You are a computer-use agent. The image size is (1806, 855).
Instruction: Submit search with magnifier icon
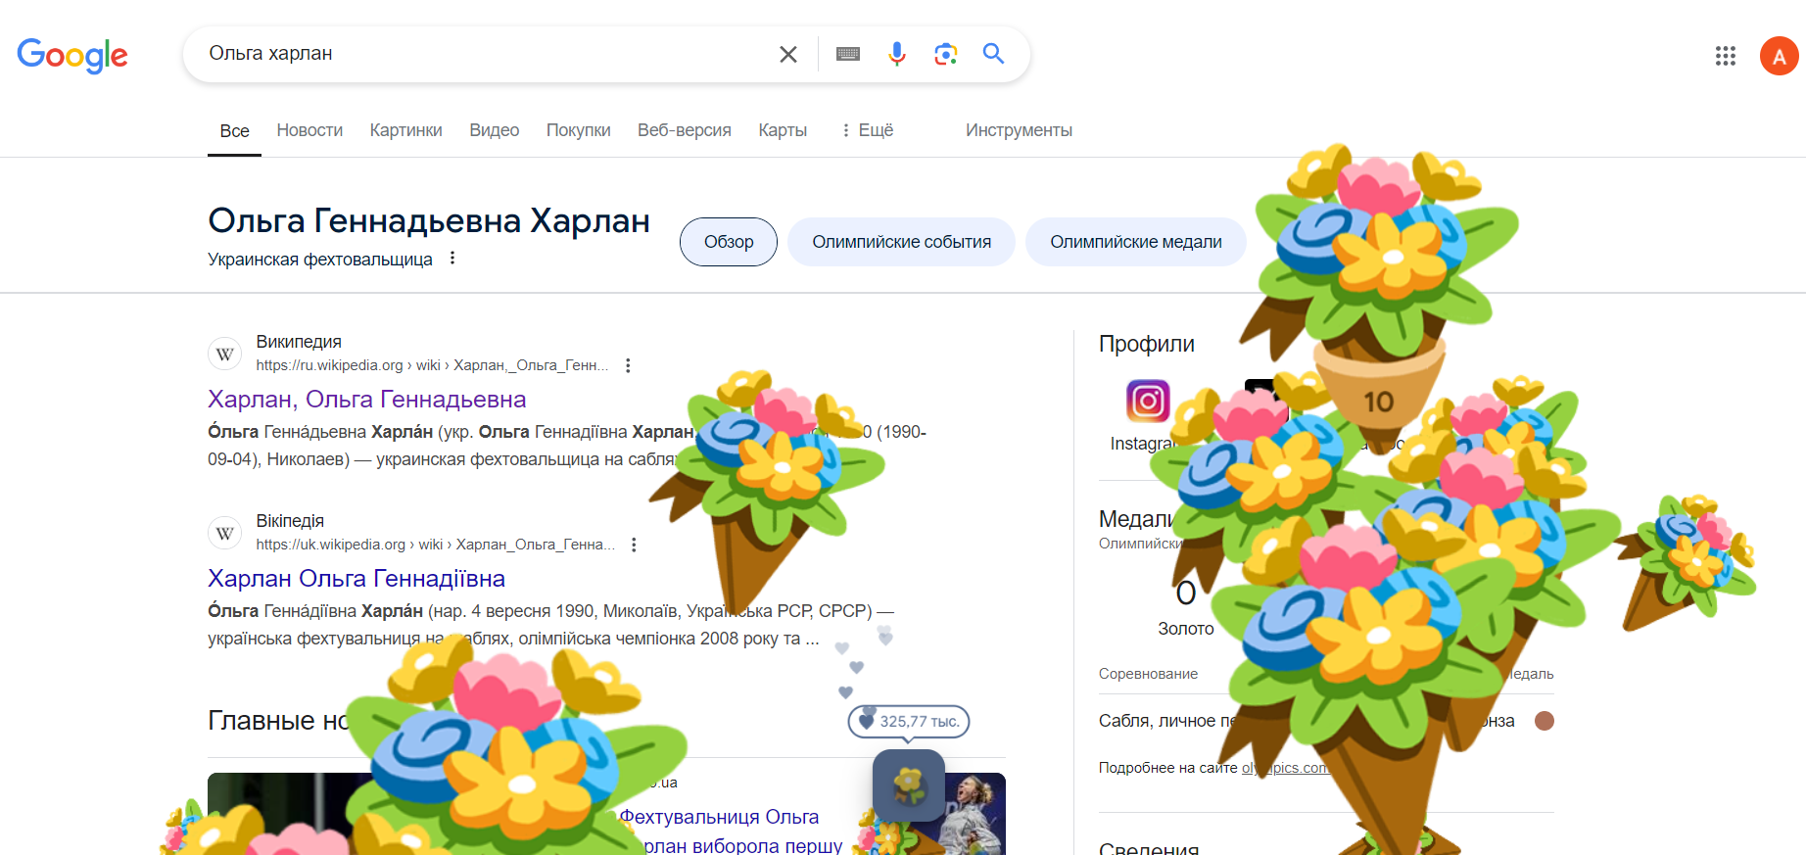tap(993, 54)
